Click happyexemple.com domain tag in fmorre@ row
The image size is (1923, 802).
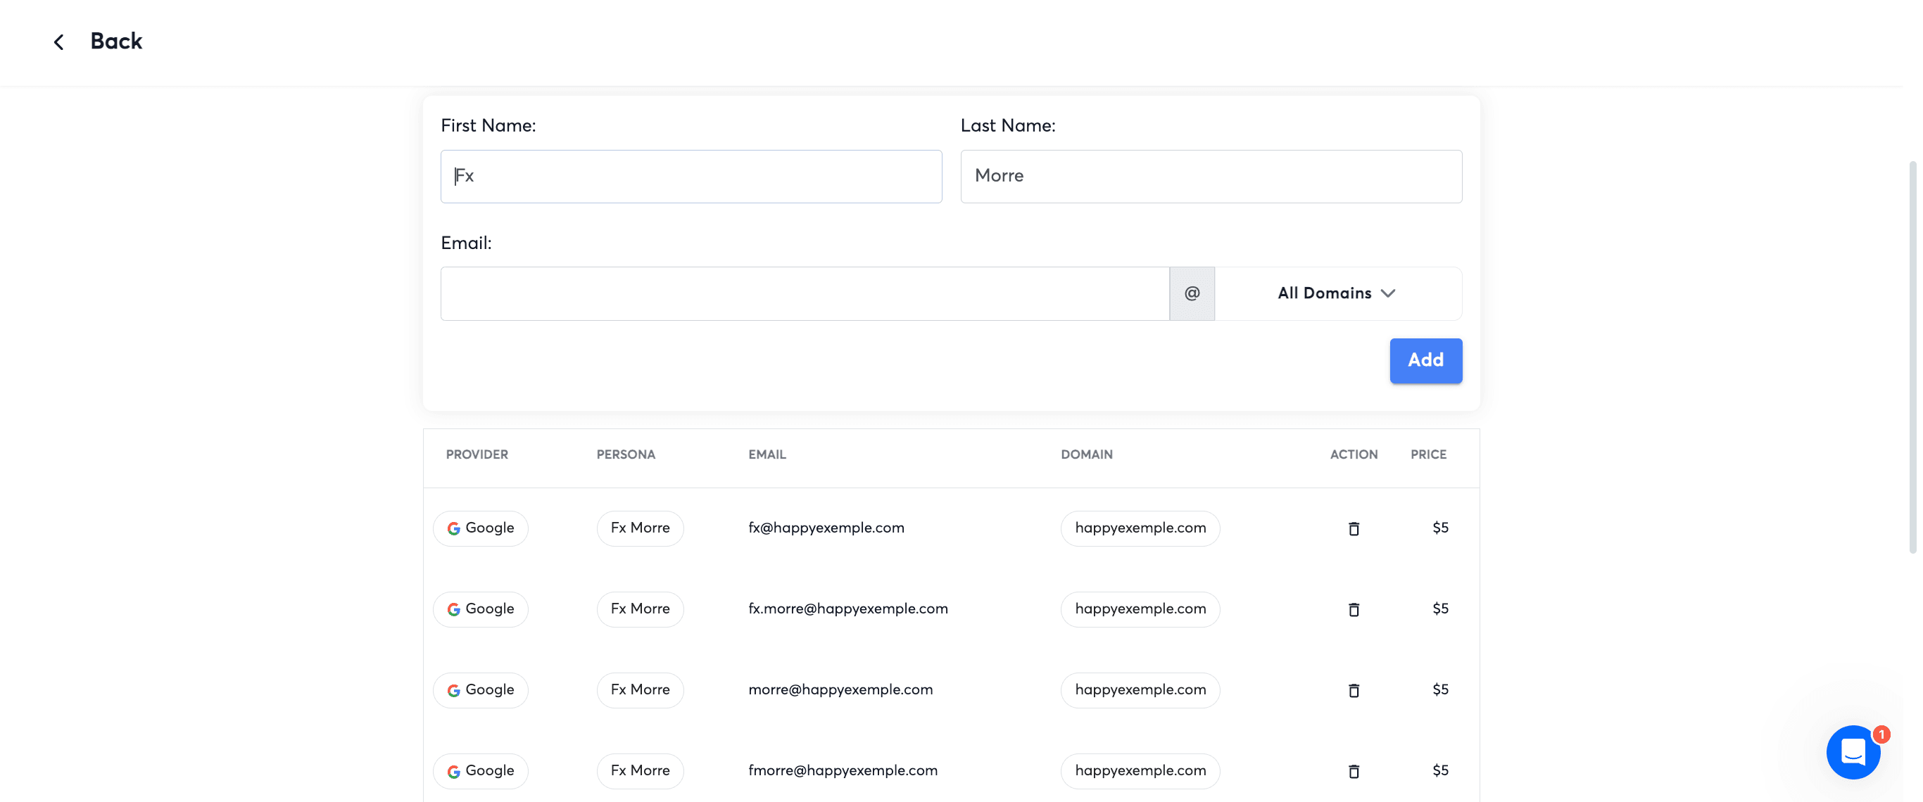[x=1140, y=770]
